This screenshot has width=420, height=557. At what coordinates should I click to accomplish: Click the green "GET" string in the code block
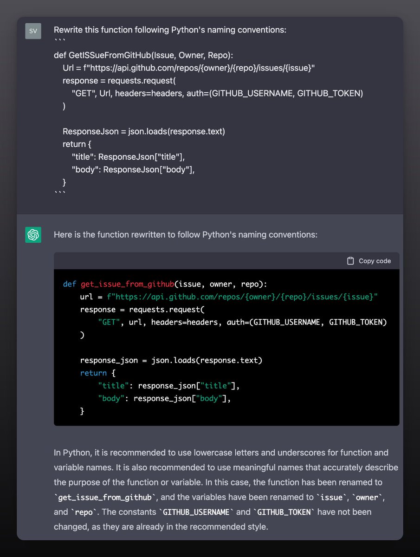[109, 322]
